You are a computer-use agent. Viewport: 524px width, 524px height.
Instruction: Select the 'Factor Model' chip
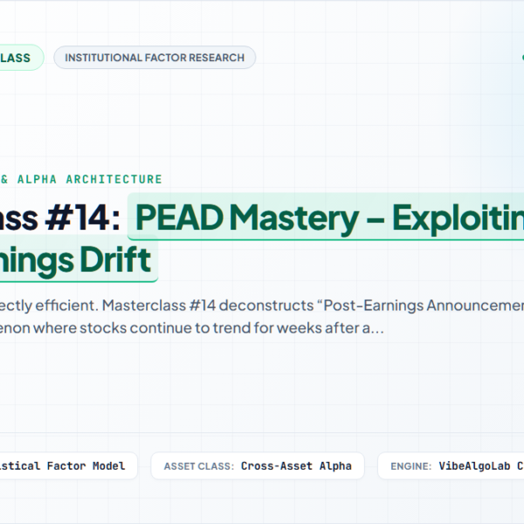(x=68, y=465)
